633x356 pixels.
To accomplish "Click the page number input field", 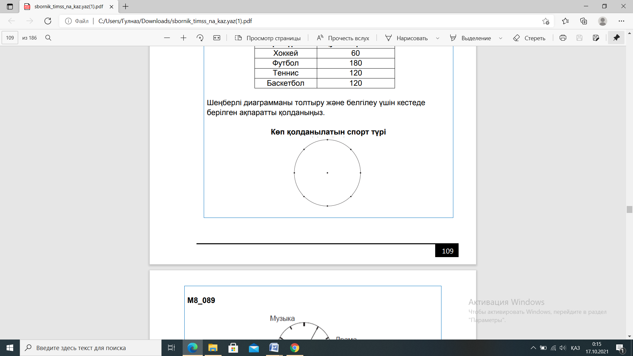I will 10,38.
